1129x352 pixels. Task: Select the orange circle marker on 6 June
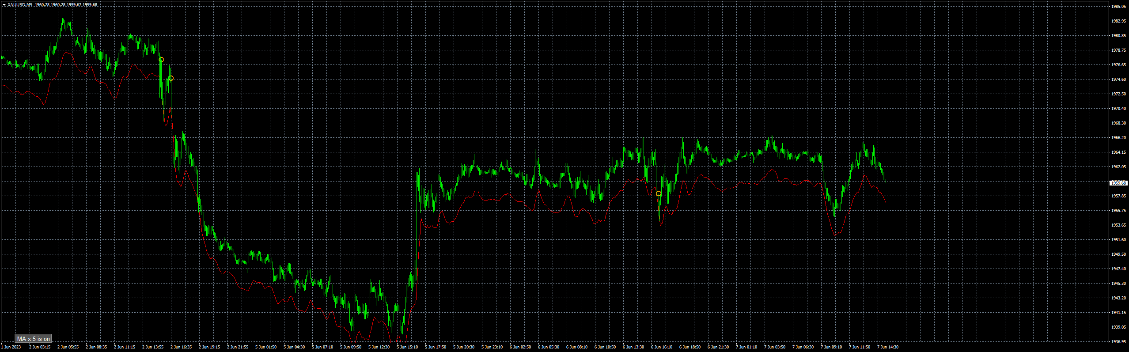pyautogui.click(x=659, y=193)
